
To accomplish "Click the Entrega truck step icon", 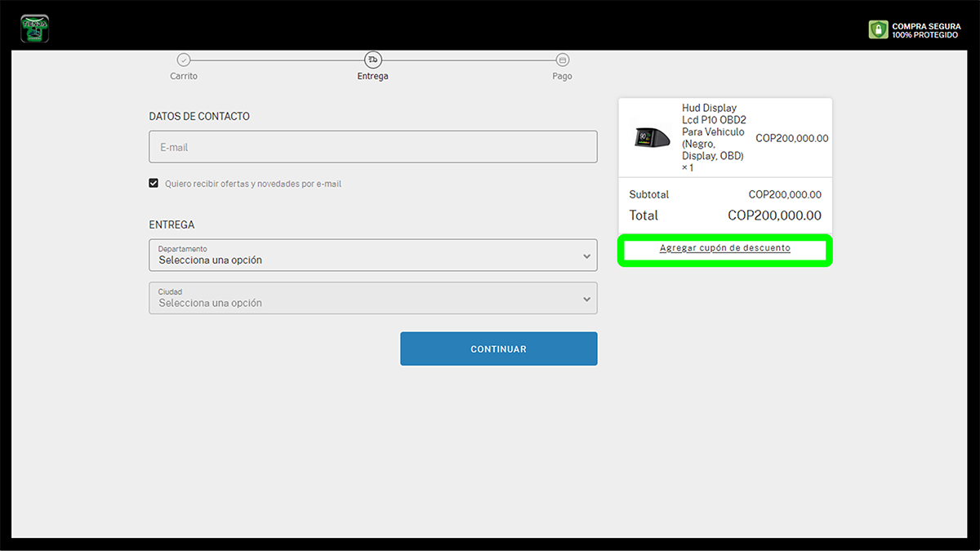I will (373, 60).
